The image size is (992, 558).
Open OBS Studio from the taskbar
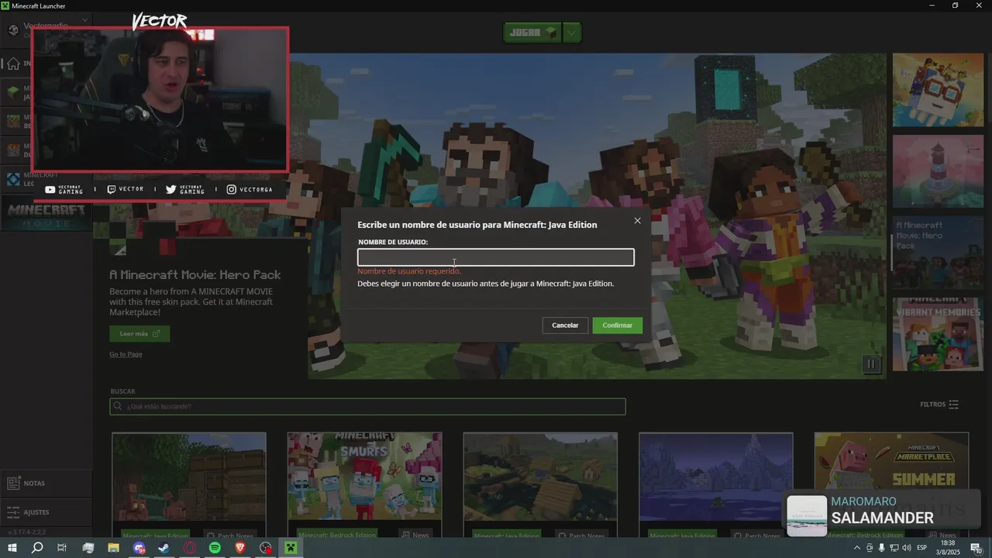coord(266,548)
